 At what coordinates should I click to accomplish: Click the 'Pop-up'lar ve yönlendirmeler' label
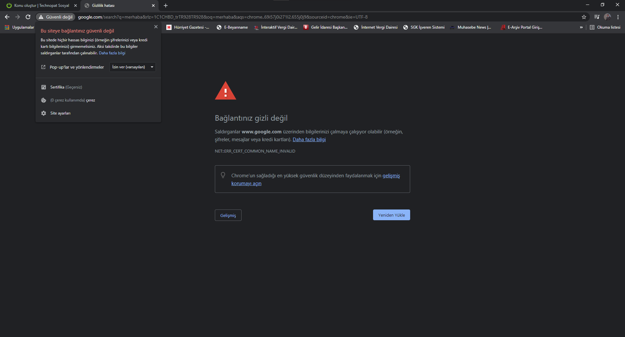[77, 67]
